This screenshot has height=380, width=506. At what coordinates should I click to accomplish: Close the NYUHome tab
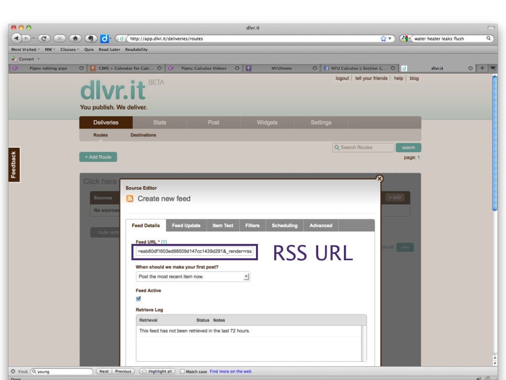315,68
